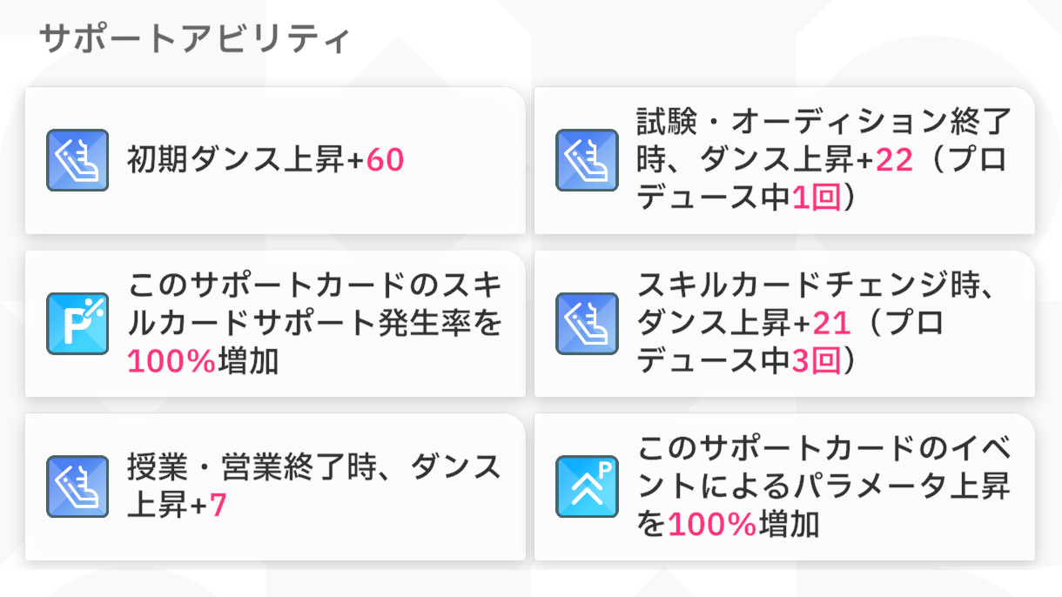The image size is (1062, 597).
Task: Click the pink 3回 count text
Action: tap(817, 361)
